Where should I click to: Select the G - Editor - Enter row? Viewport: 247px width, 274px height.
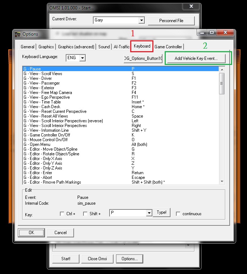[x=121, y=173]
